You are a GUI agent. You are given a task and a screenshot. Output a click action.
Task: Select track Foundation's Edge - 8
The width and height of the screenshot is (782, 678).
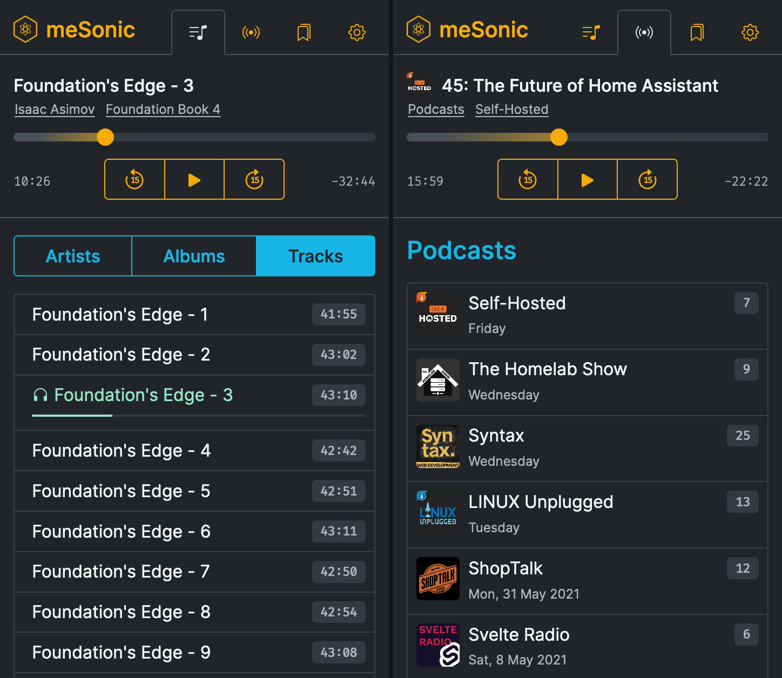coord(194,612)
